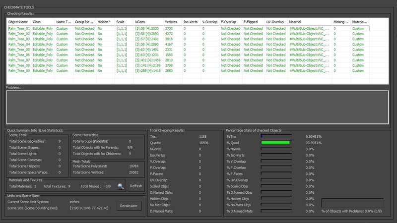Screen dimensions: 397x223
Task: Click the Vertices column header
Action: [171, 22]
